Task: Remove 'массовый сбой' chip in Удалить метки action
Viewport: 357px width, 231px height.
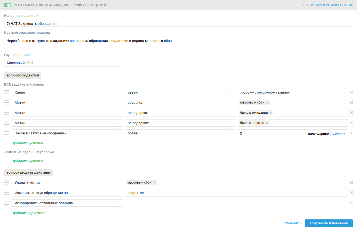Action: pyautogui.click(x=154, y=182)
